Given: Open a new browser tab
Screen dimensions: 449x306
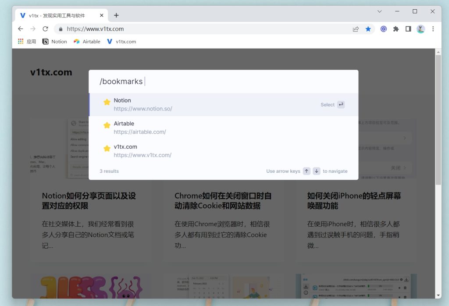Looking at the screenshot, I should point(116,15).
